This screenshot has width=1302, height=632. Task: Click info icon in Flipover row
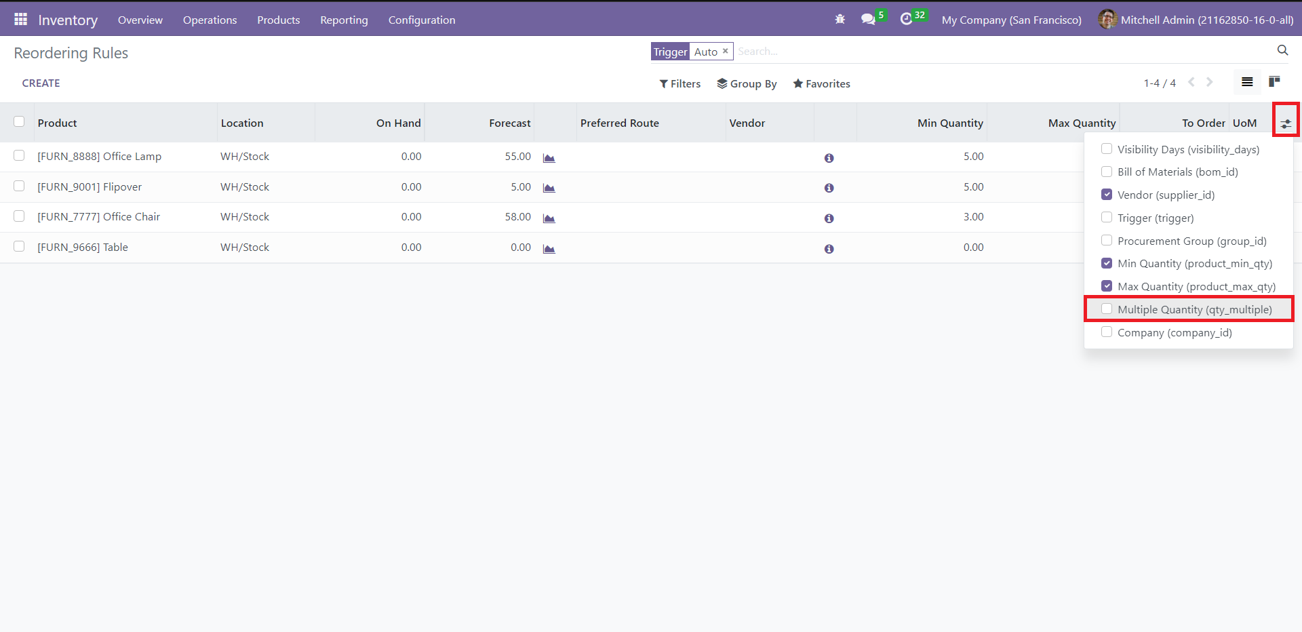click(829, 188)
